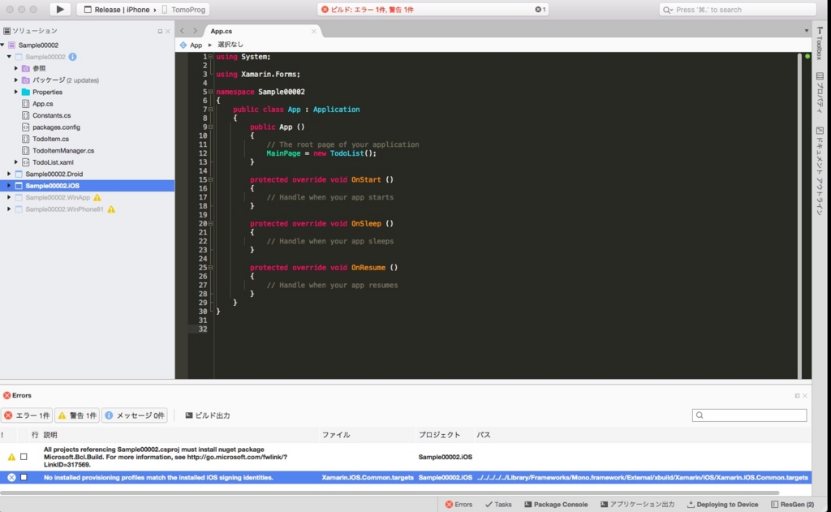Click the editor vertical scrollbar
The width and height of the screenshot is (831, 512).
[799, 215]
